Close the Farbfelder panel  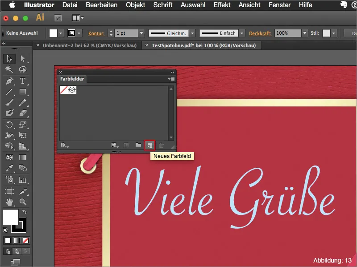pos(61,72)
